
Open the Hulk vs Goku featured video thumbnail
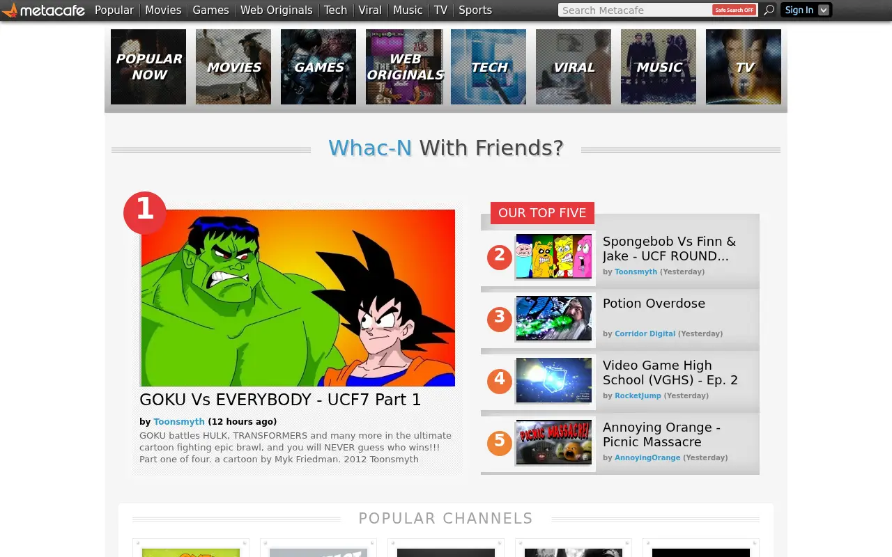298,298
